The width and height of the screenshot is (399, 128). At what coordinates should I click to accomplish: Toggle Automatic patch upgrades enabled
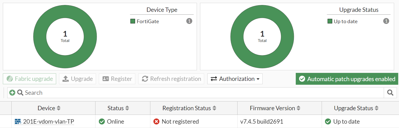click(x=347, y=79)
